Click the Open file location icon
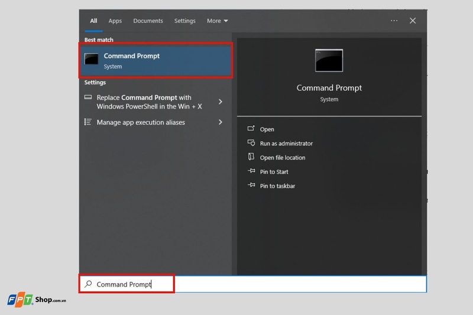The height and width of the screenshot is (315, 473). (251, 157)
